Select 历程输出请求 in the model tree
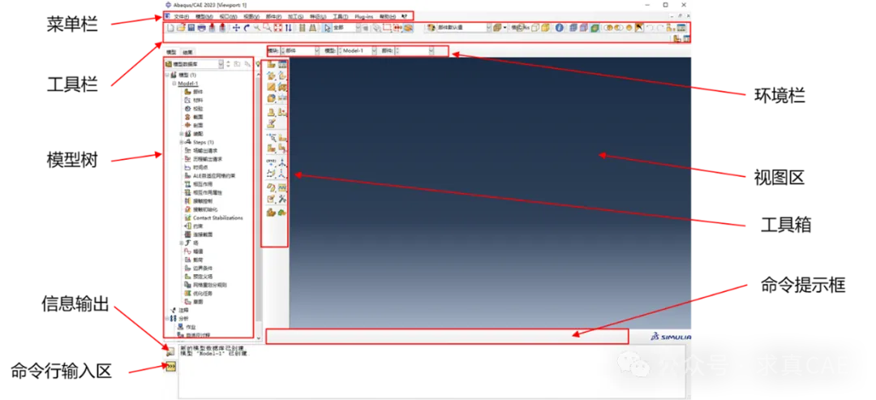The image size is (876, 400). tap(207, 159)
